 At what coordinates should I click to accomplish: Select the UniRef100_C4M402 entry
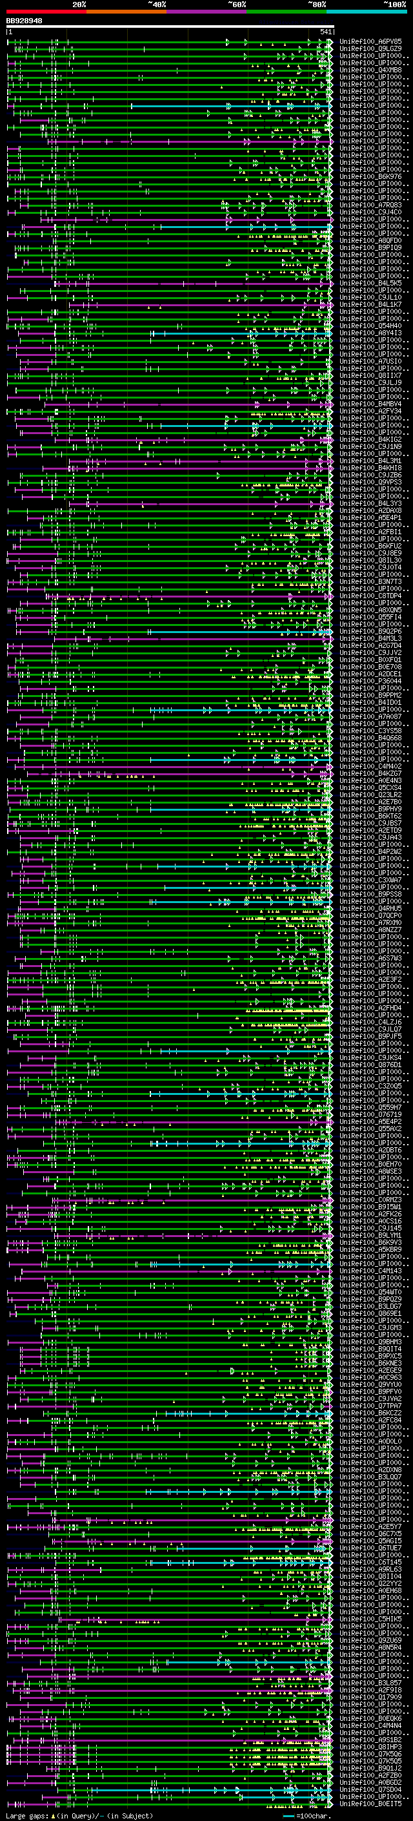coord(370,766)
